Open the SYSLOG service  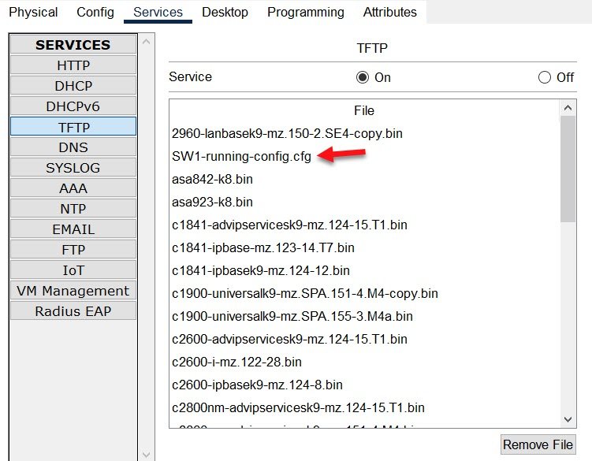[x=73, y=168]
